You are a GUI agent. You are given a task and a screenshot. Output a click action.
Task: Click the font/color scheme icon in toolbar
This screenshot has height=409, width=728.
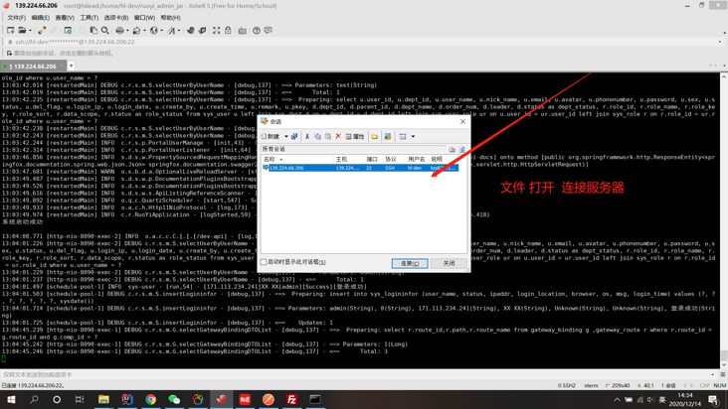coord(171,30)
